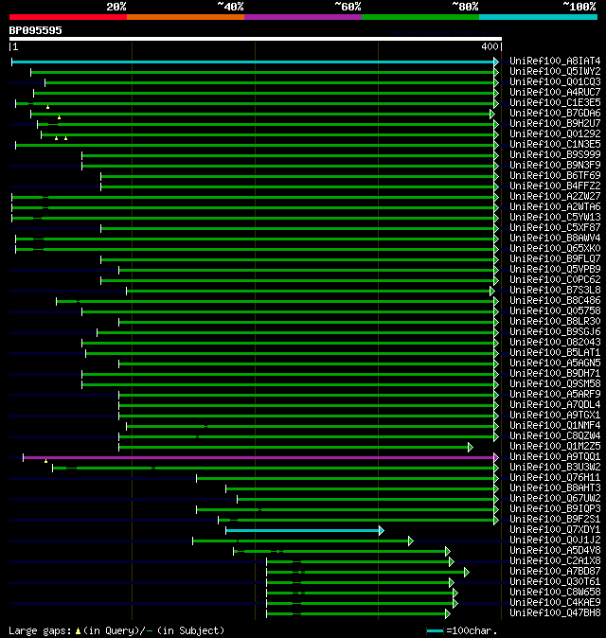Open the UniRef100_C4KAE9 entry
Screen dimensions: 606x638
pyautogui.click(x=555, y=603)
